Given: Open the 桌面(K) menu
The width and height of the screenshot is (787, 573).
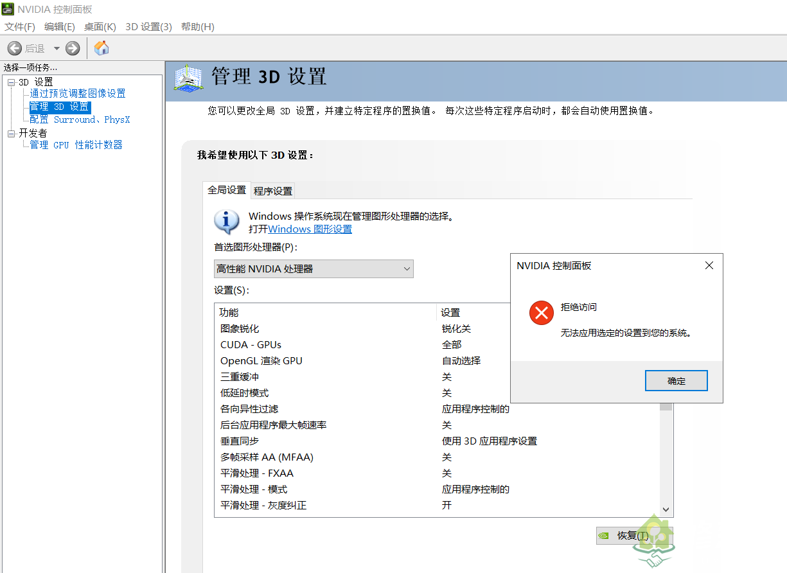Looking at the screenshot, I should pos(100,26).
